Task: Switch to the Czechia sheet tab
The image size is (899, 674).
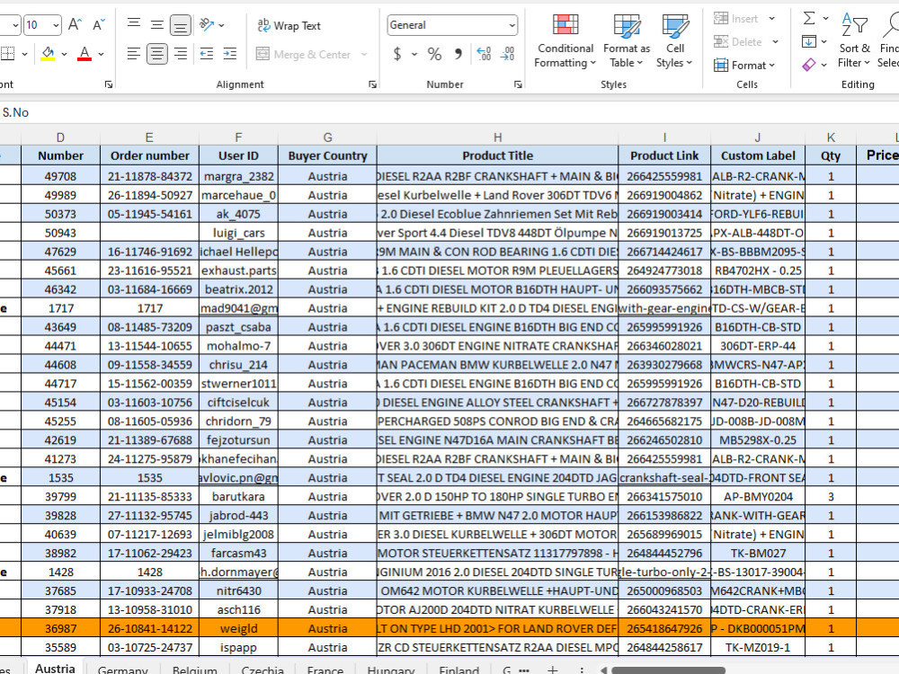Action: click(x=263, y=670)
